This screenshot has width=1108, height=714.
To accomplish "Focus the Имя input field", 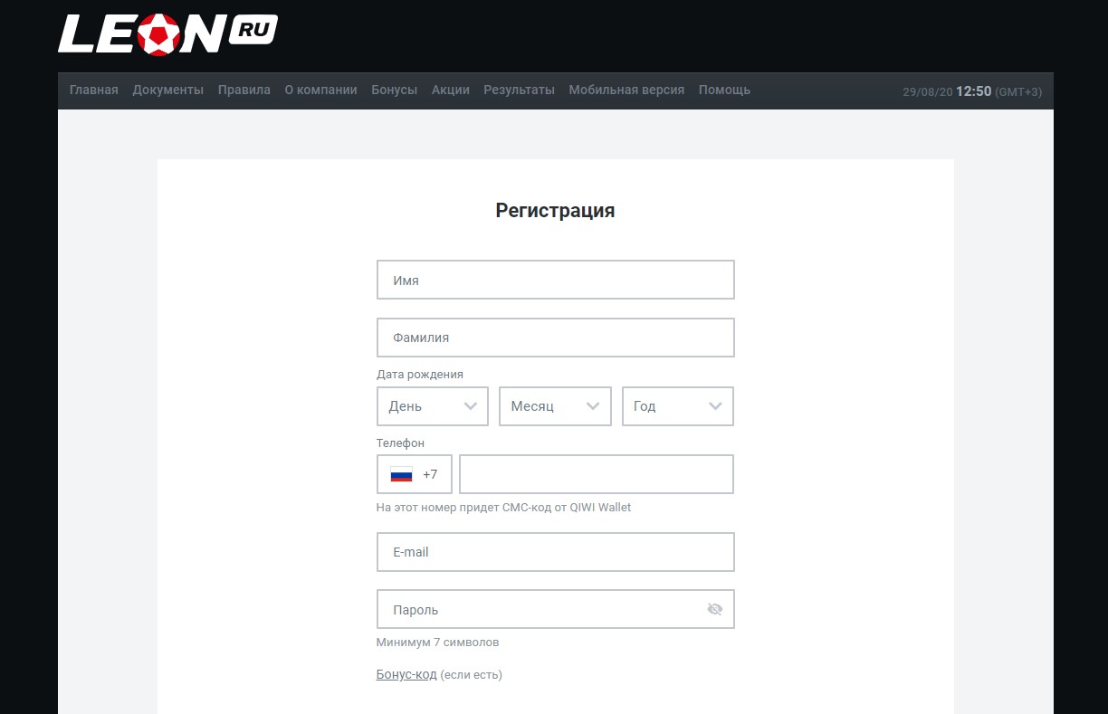I will 555,280.
